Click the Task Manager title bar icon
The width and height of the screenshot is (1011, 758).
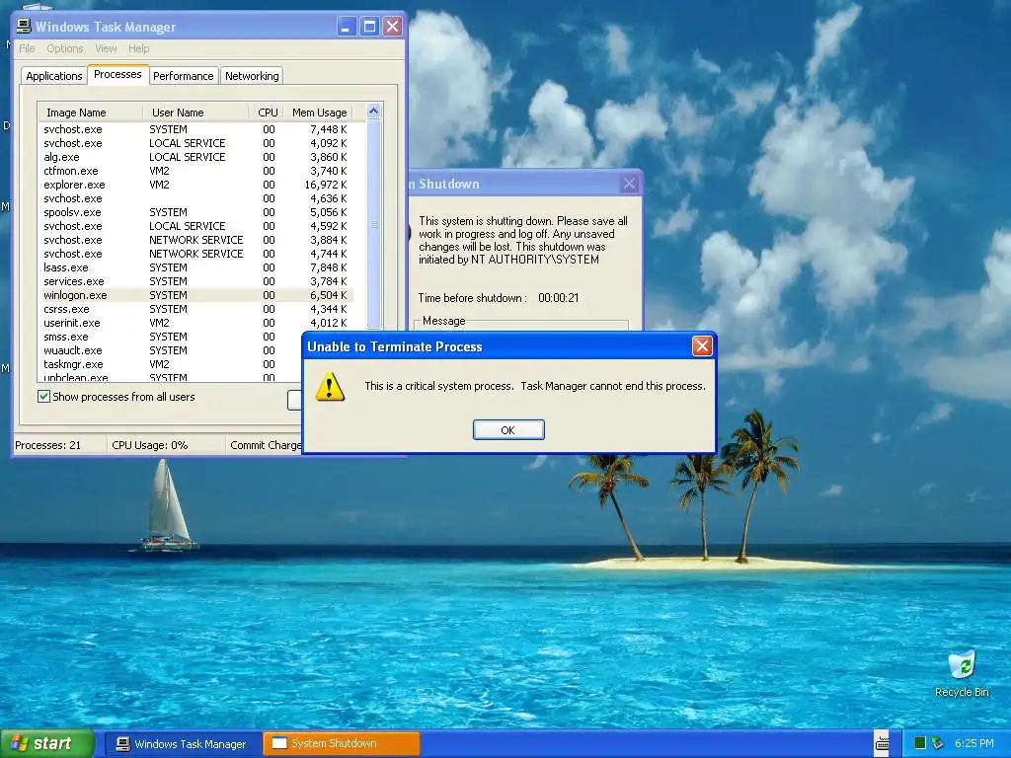24,27
